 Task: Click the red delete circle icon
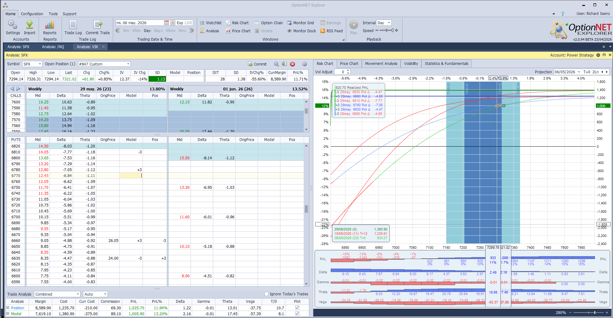tap(293, 64)
